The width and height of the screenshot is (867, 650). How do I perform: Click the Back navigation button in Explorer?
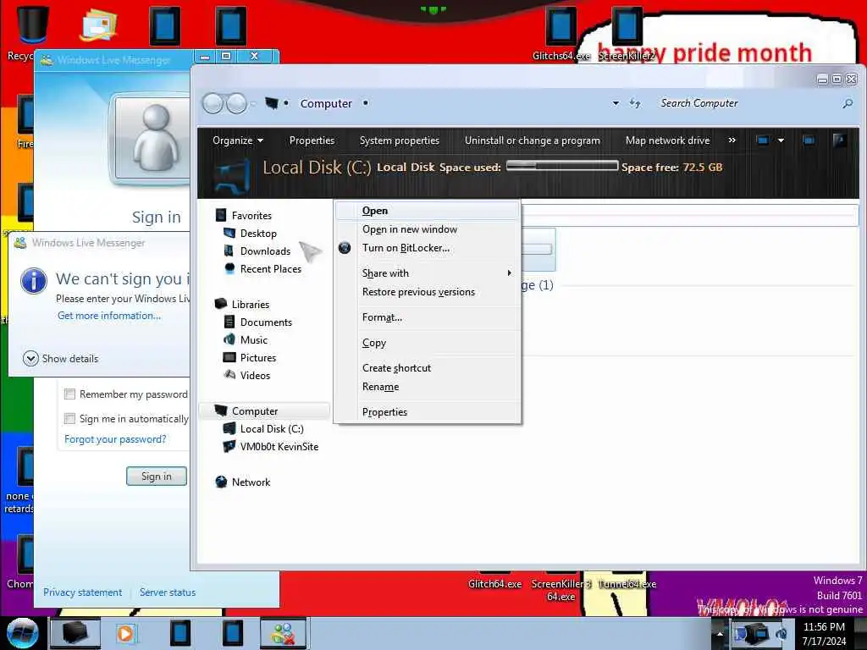click(213, 103)
